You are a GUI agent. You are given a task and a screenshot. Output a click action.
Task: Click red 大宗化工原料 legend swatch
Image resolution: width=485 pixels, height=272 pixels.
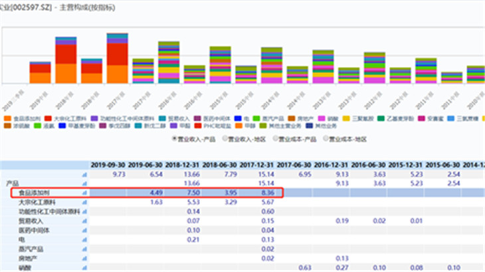[48, 119]
